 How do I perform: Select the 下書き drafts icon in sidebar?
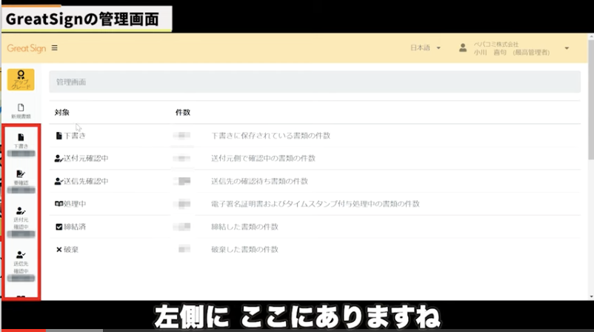coord(21,140)
